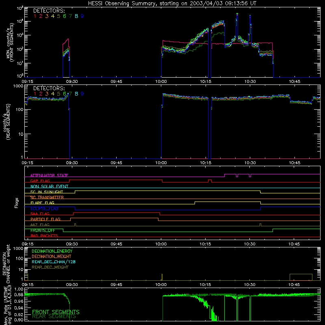Select the DETECTORS: label in front segments plot
Image resolution: width=325 pixels, height=325 pixels.
click(49, 11)
